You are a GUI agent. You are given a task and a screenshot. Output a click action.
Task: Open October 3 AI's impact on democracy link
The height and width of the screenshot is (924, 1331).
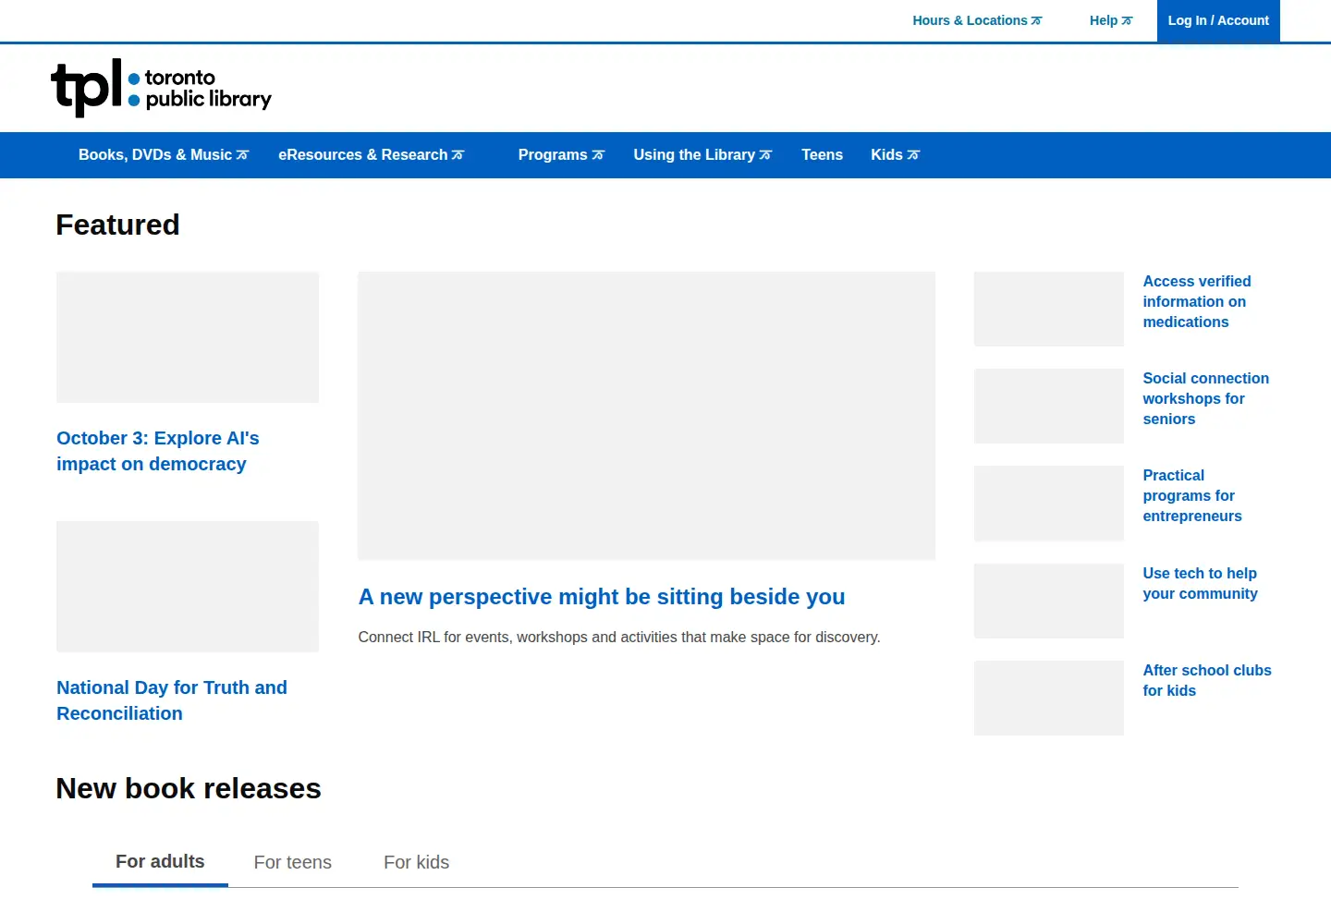tap(158, 451)
